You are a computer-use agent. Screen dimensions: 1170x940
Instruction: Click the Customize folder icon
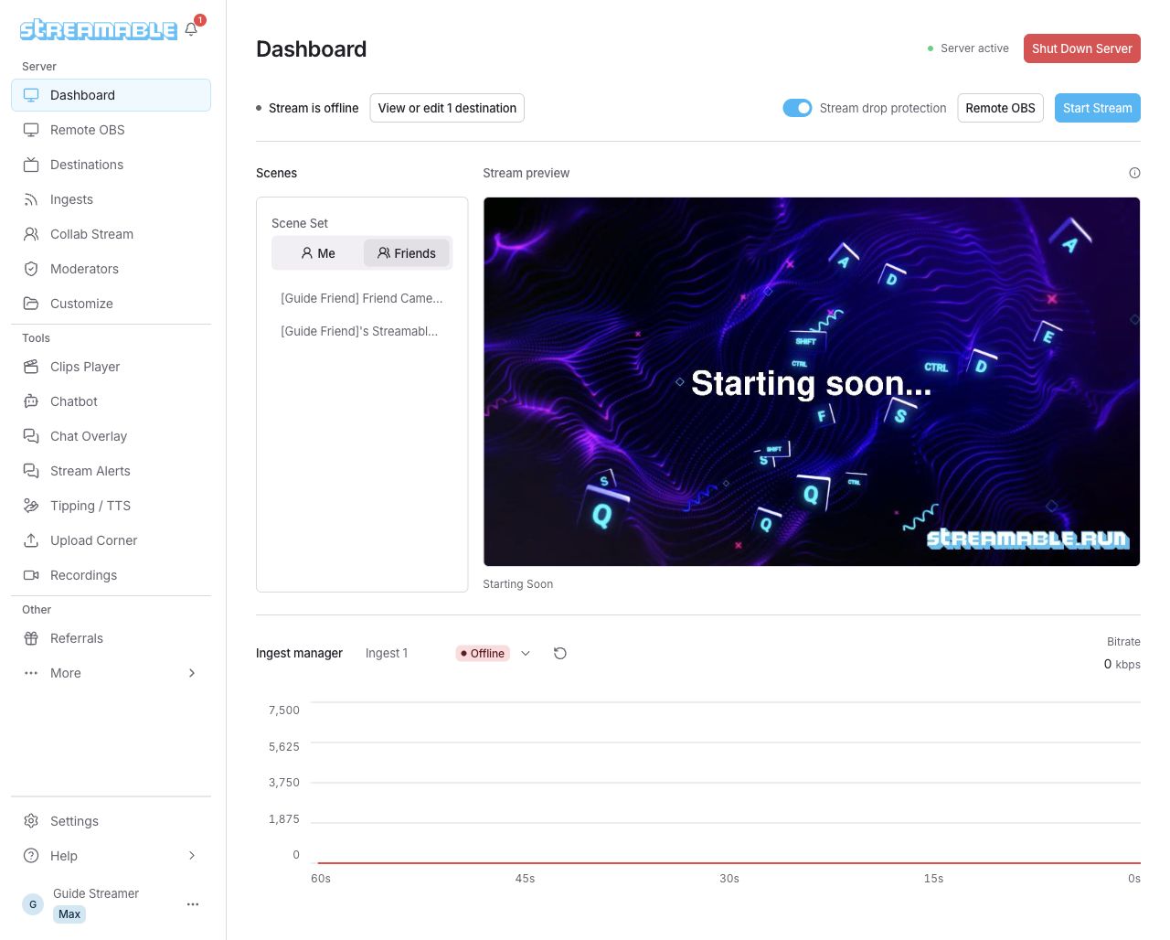[x=31, y=304]
